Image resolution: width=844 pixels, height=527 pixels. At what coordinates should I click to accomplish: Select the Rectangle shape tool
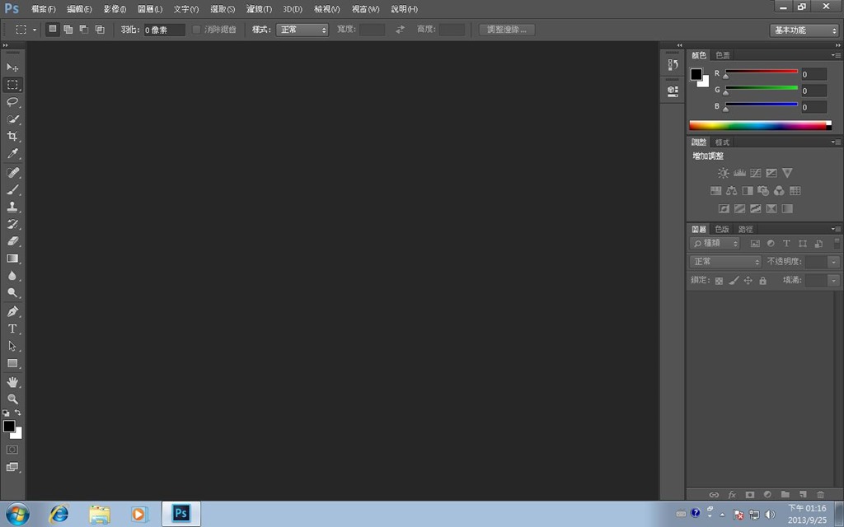(12, 363)
